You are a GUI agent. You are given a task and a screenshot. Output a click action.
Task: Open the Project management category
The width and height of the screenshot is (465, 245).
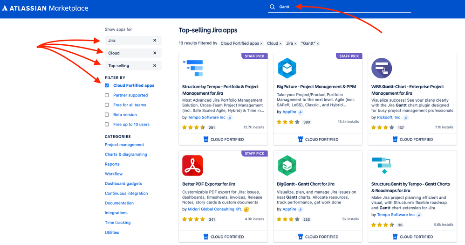click(x=124, y=145)
